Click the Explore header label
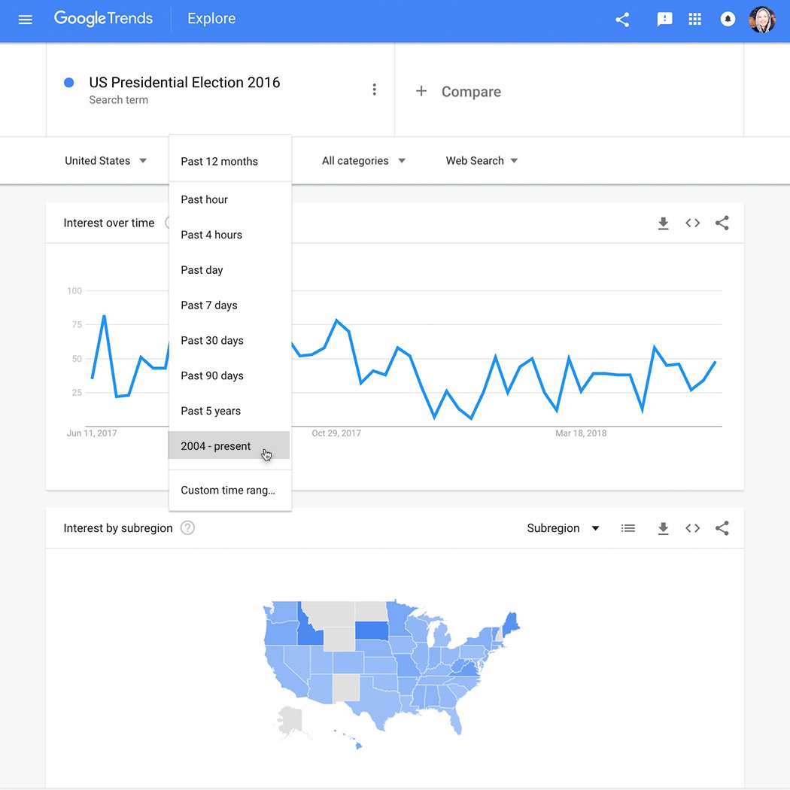The image size is (790, 790). 211,19
